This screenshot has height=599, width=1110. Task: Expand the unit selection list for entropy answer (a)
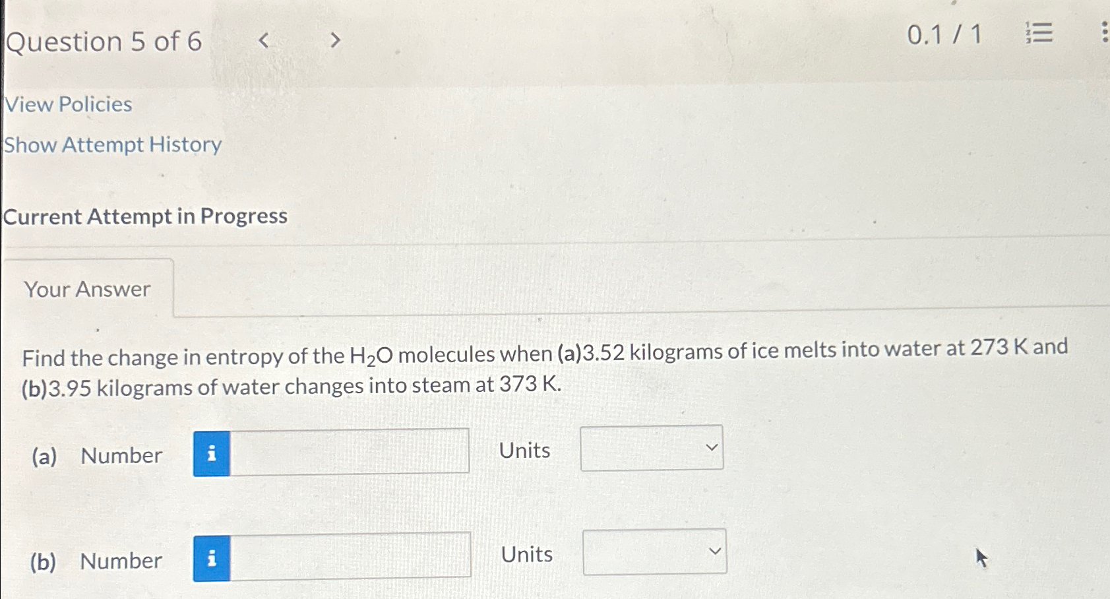[652, 447]
